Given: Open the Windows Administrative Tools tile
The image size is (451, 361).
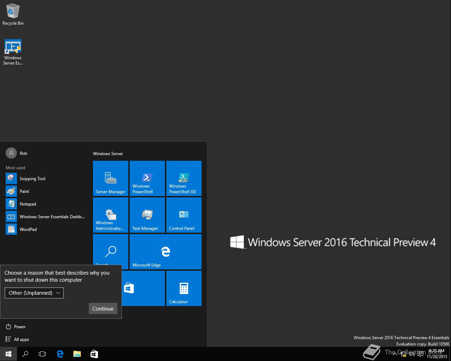Looking at the screenshot, I should click(111, 215).
